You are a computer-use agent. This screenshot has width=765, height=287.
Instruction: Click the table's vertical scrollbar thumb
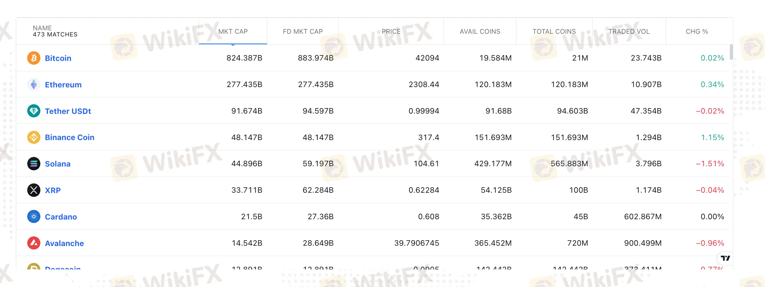click(731, 52)
